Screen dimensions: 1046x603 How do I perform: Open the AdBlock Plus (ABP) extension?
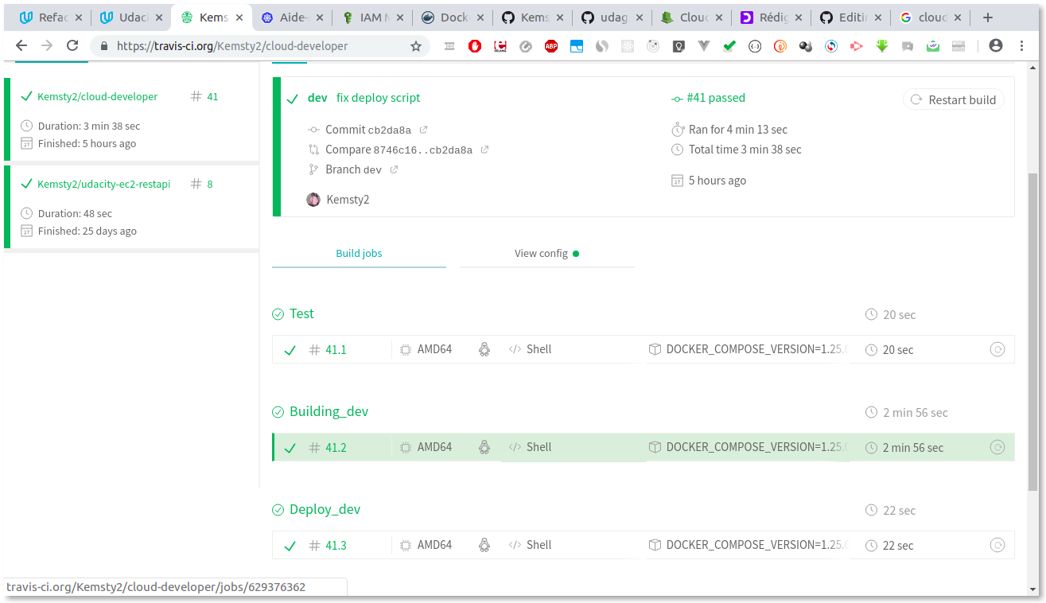click(551, 46)
